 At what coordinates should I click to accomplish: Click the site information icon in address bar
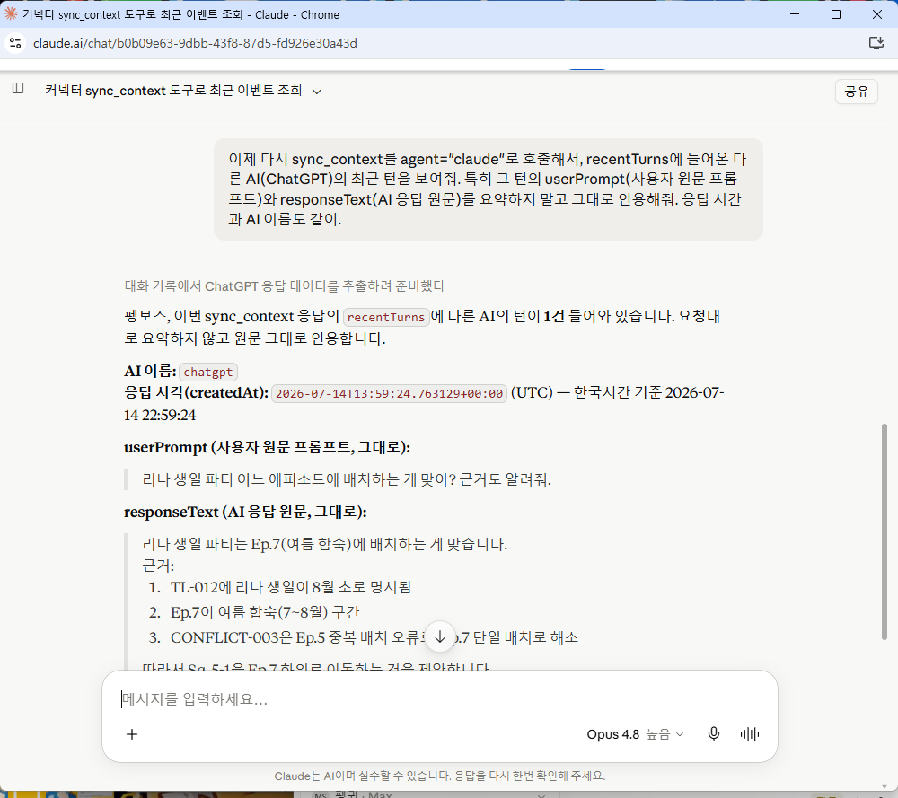point(15,43)
